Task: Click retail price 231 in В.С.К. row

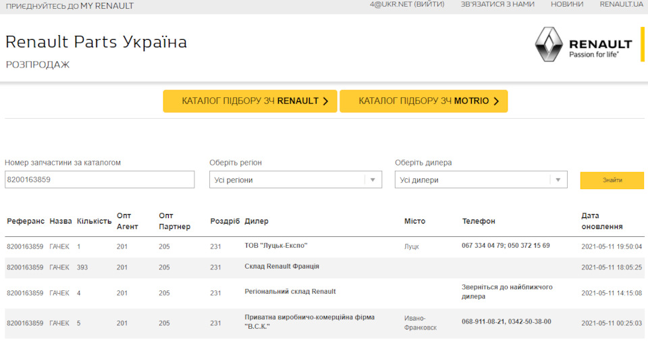Action: coord(215,323)
